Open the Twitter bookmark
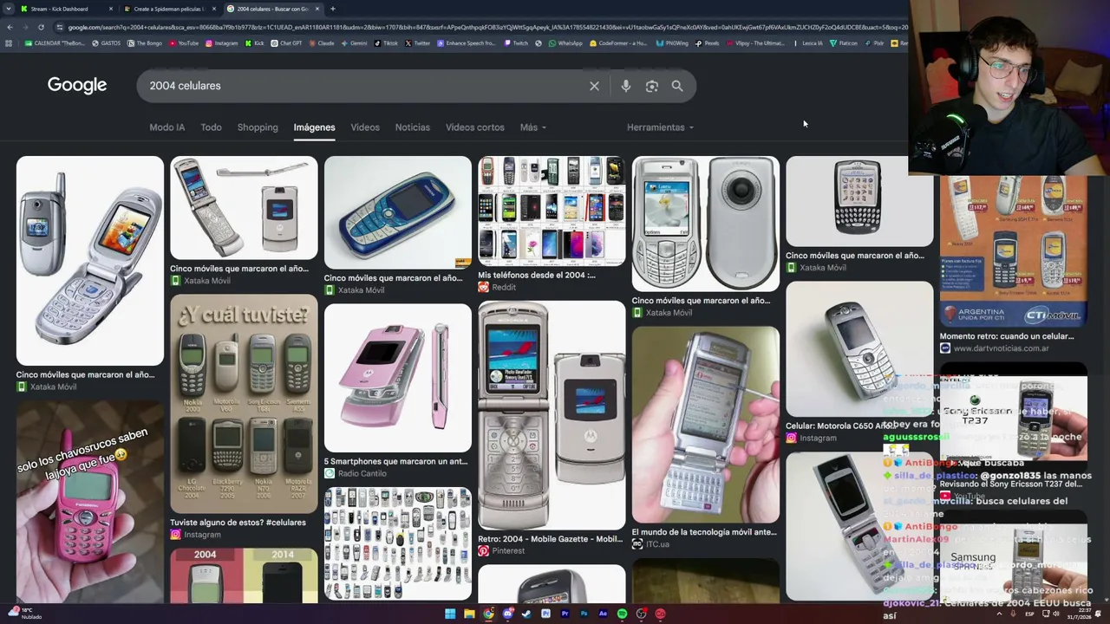 tap(417, 42)
